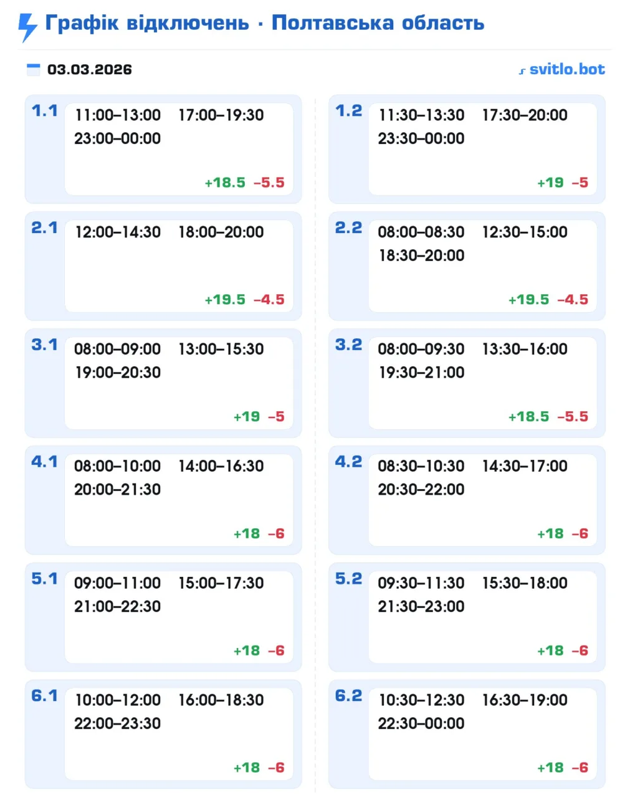The height and width of the screenshot is (810, 630).
Task: Click the page title Графік відключень
Action: pyautogui.click(x=147, y=23)
